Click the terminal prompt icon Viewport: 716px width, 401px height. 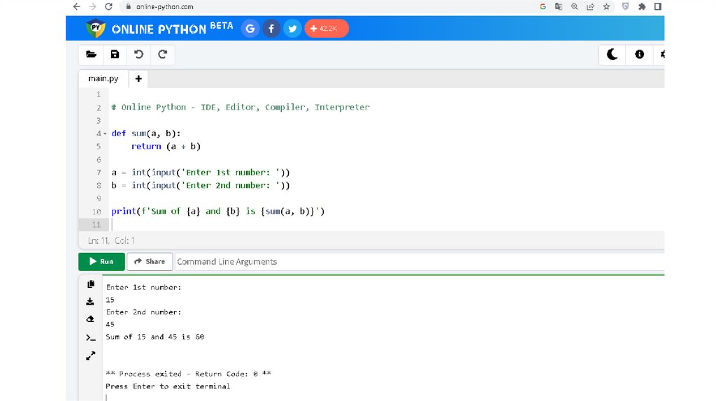pos(90,337)
